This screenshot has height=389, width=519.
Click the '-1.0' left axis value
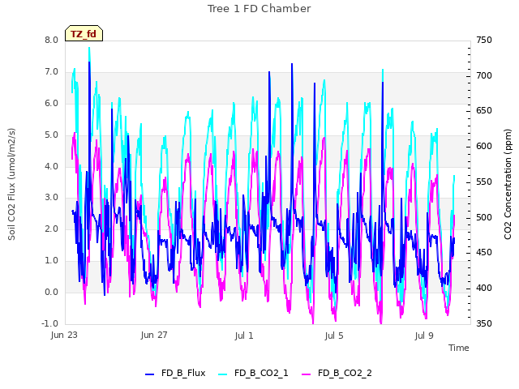click(49, 323)
